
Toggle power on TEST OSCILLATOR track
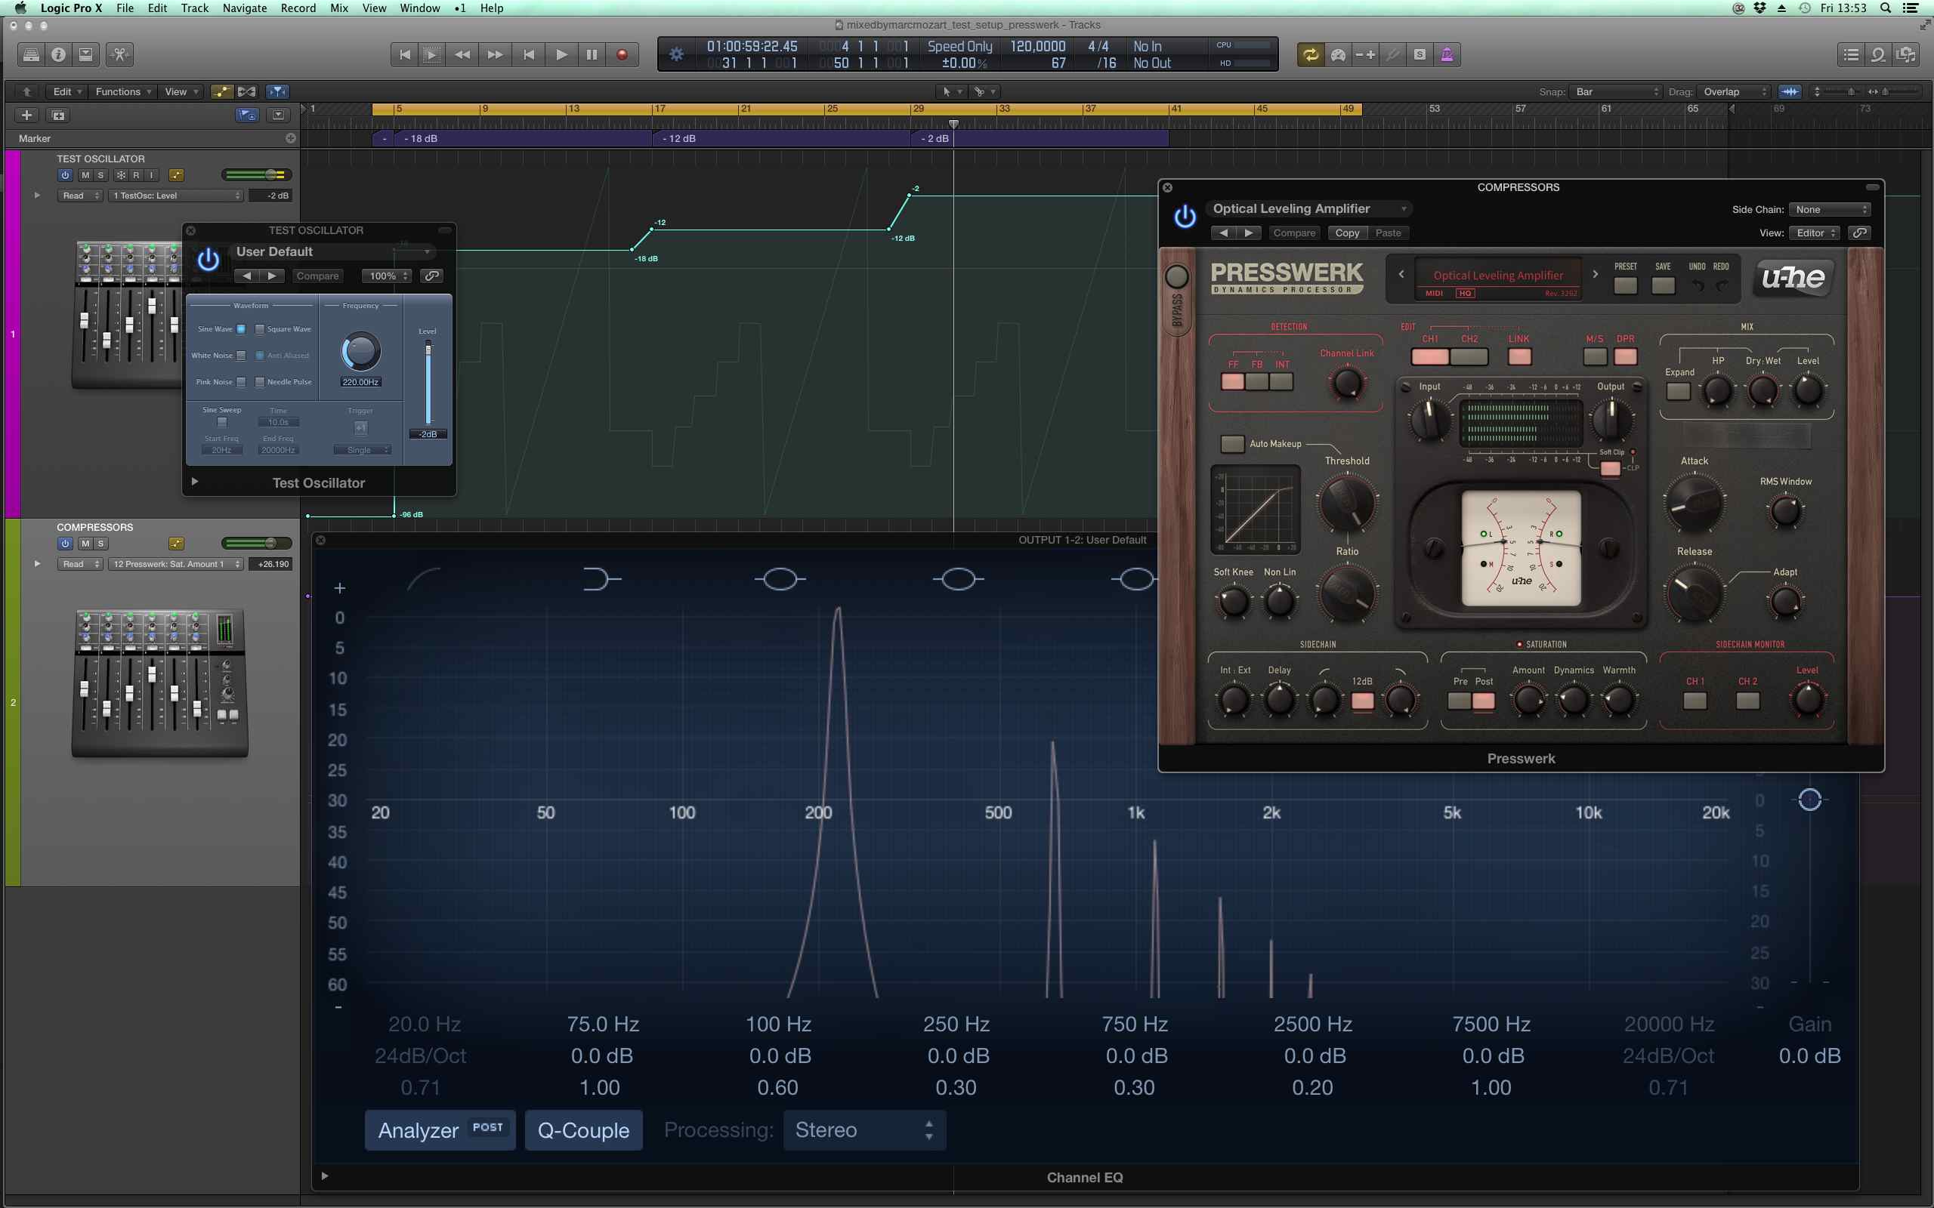coord(66,175)
